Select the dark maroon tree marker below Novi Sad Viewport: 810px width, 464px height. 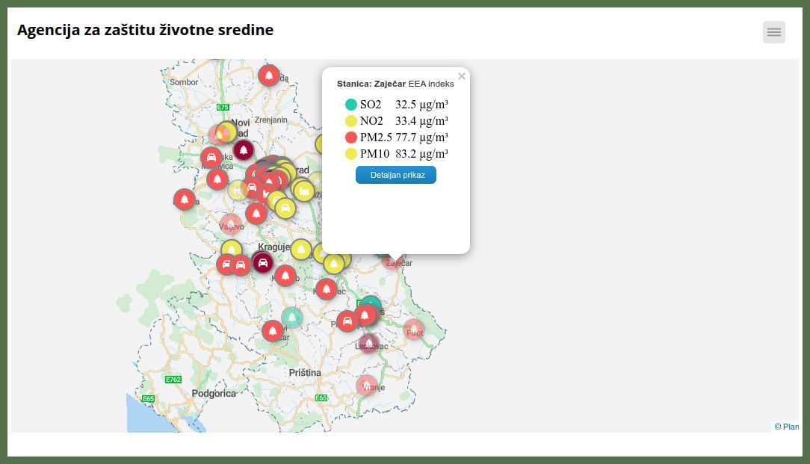click(244, 150)
